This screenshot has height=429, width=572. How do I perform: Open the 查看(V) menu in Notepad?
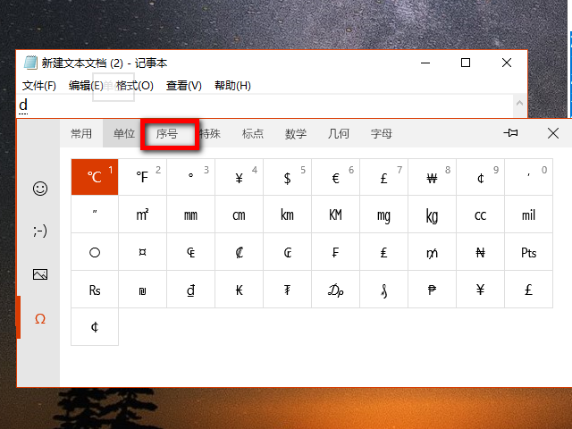(183, 86)
